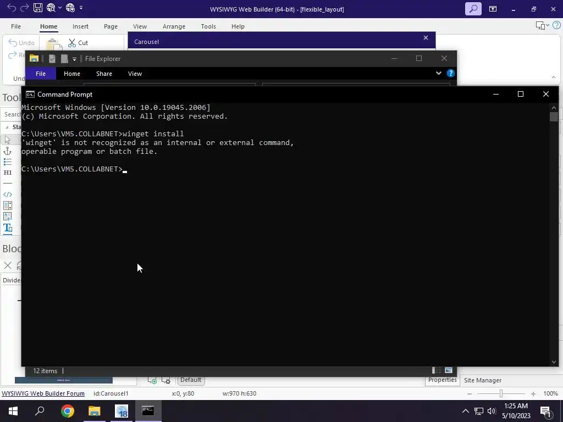Click the Command Prompt scrollbar thumb
This screenshot has width=563, height=422.
point(554,116)
